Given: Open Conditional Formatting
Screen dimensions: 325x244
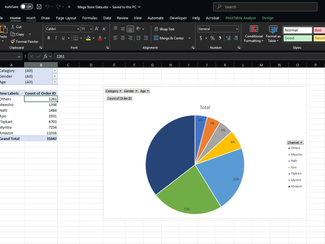Looking at the screenshot, I should tap(254, 34).
